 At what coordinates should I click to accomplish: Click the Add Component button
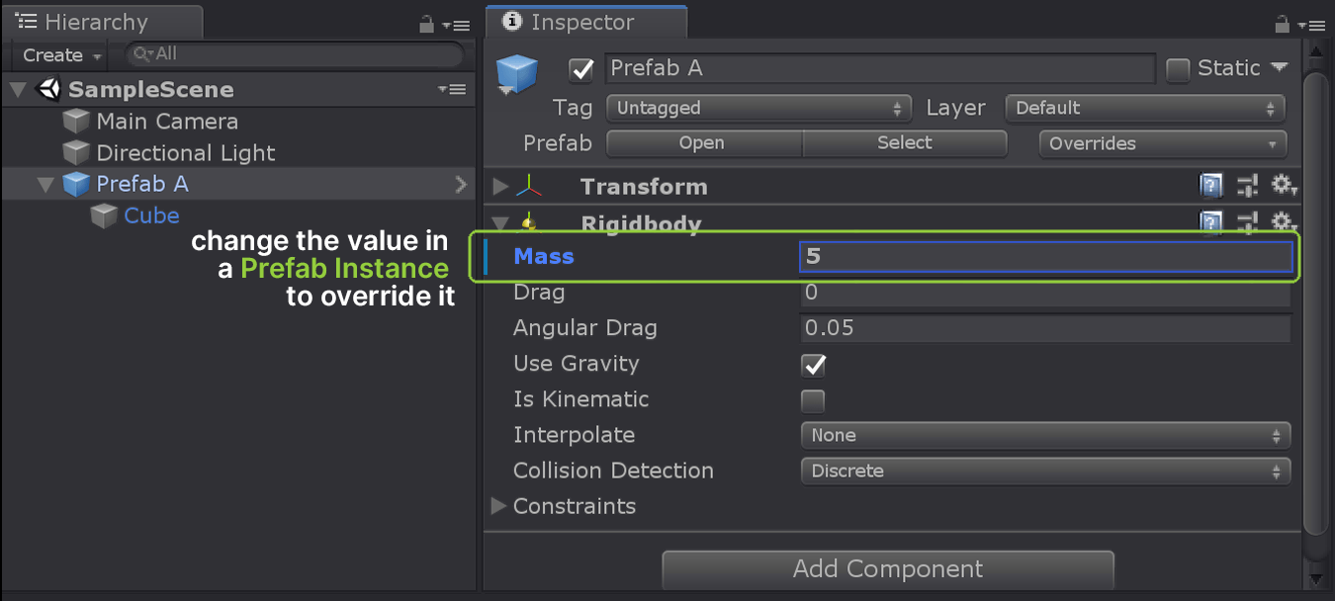coord(888,569)
